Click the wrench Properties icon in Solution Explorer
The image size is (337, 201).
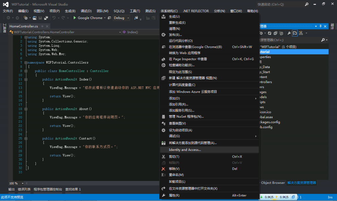(x=289, y=33)
